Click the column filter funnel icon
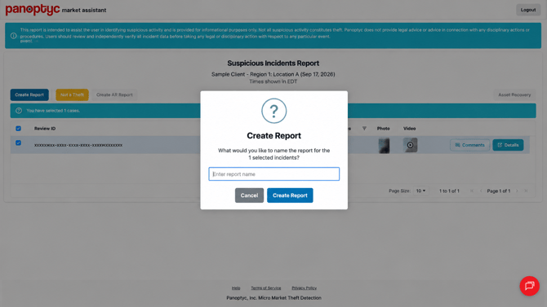The width and height of the screenshot is (547, 307). click(x=364, y=129)
